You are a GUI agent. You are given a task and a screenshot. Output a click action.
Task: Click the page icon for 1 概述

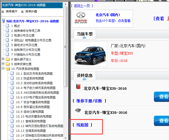coord(7,26)
